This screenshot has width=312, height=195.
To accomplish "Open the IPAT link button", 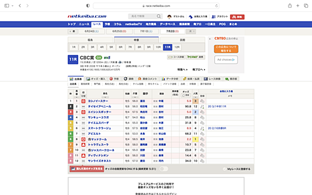I will (195, 57).
